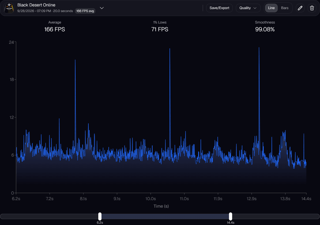This screenshot has height=225, width=320.
Task: Switch chart to Bars view
Action: (x=285, y=8)
